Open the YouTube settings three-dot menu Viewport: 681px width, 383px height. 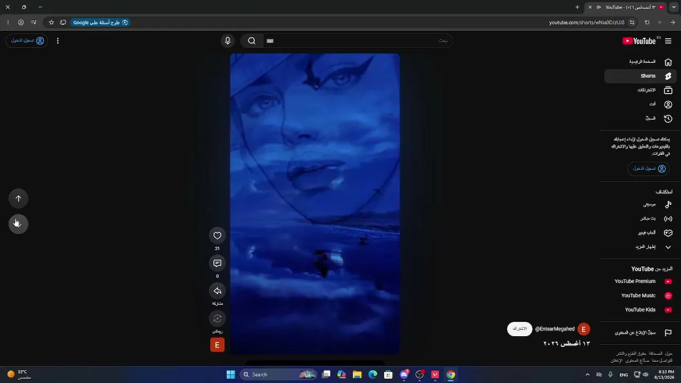coord(58,41)
